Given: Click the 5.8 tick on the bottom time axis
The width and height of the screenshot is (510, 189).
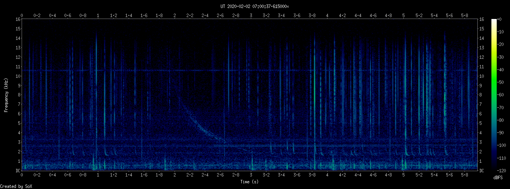Looking at the screenshot, I should [x=465, y=176].
